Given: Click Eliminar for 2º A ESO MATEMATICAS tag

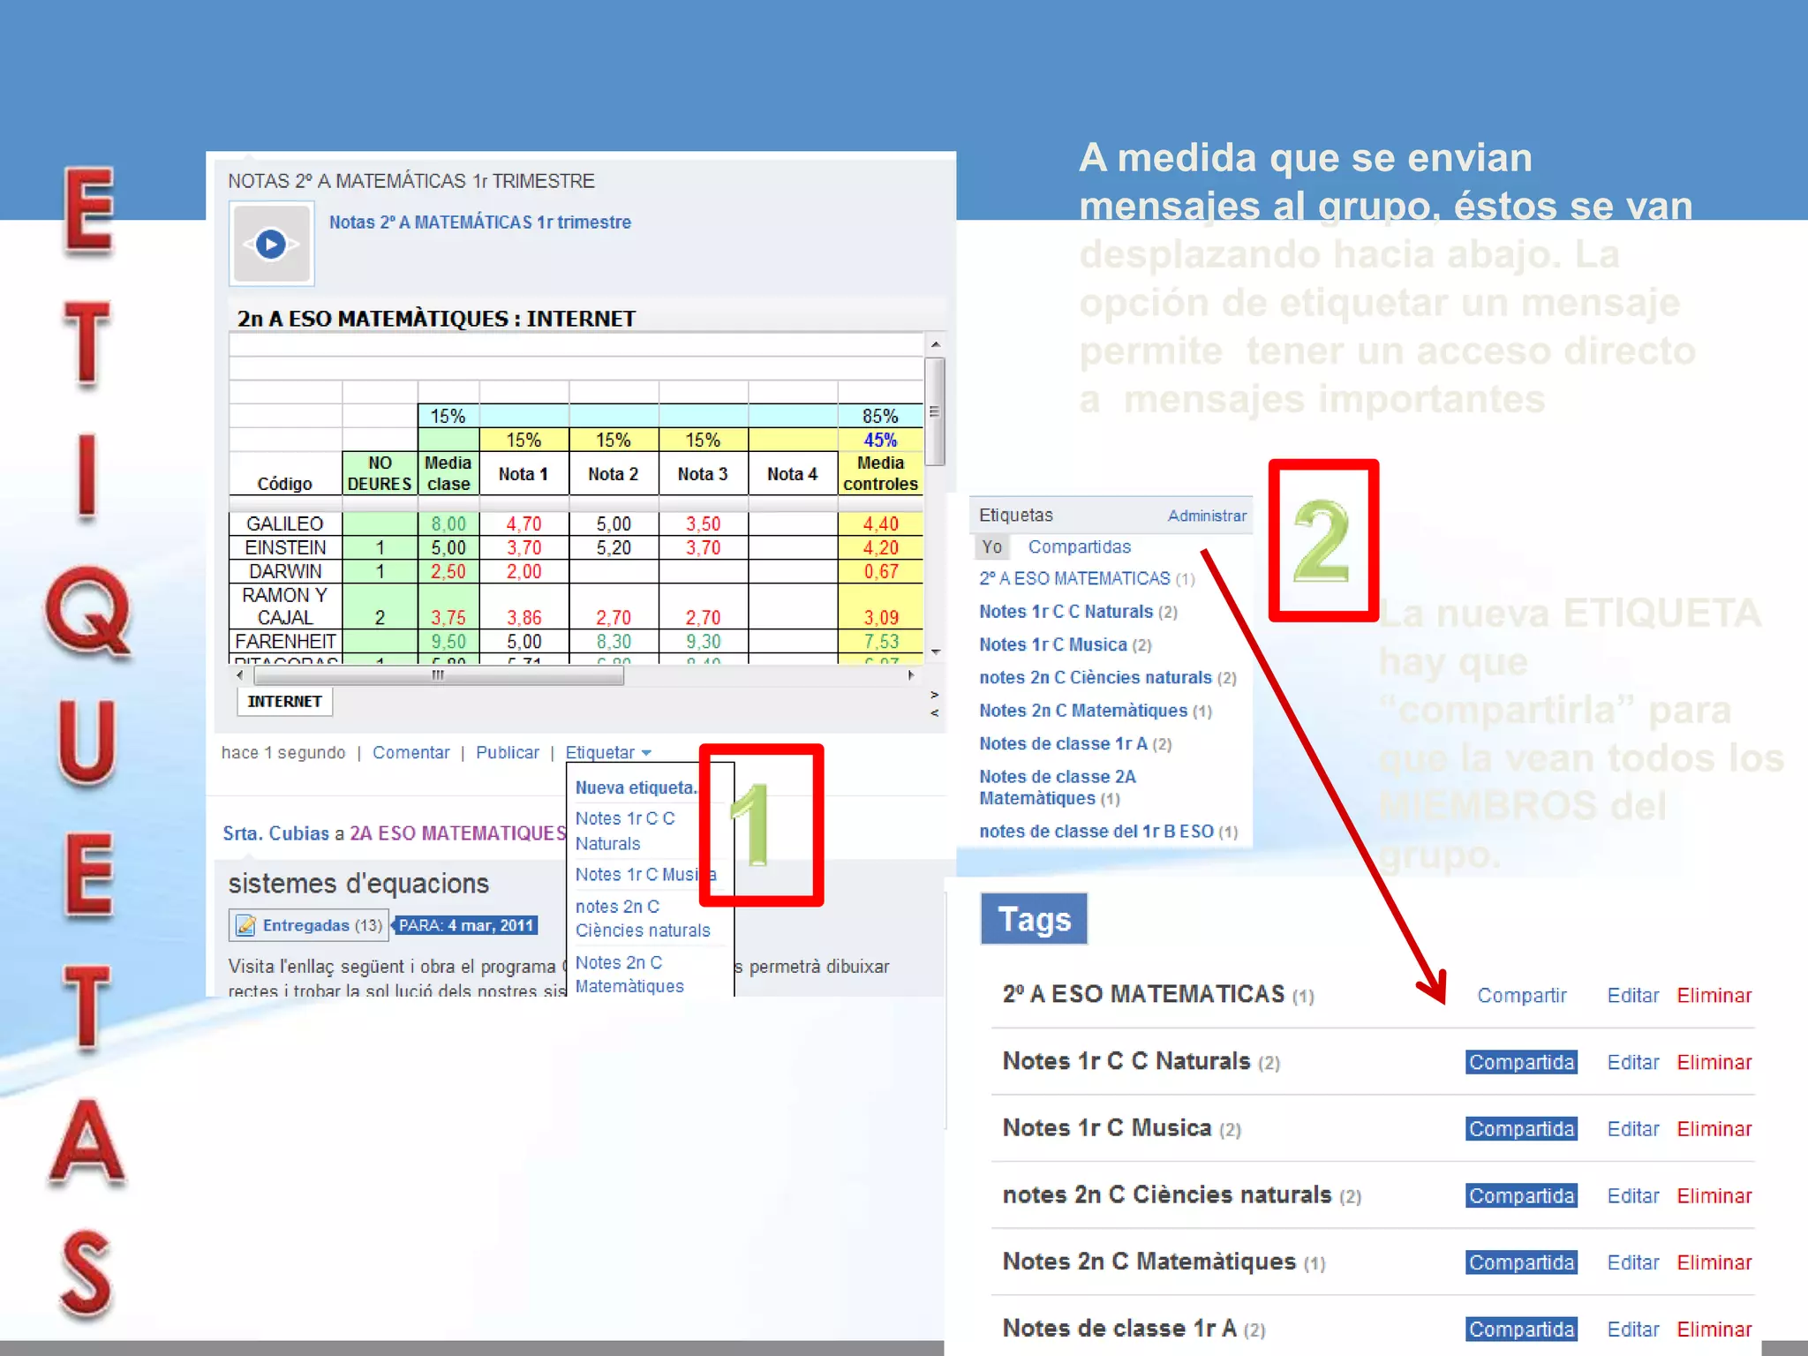Looking at the screenshot, I should pyautogui.click(x=1714, y=995).
